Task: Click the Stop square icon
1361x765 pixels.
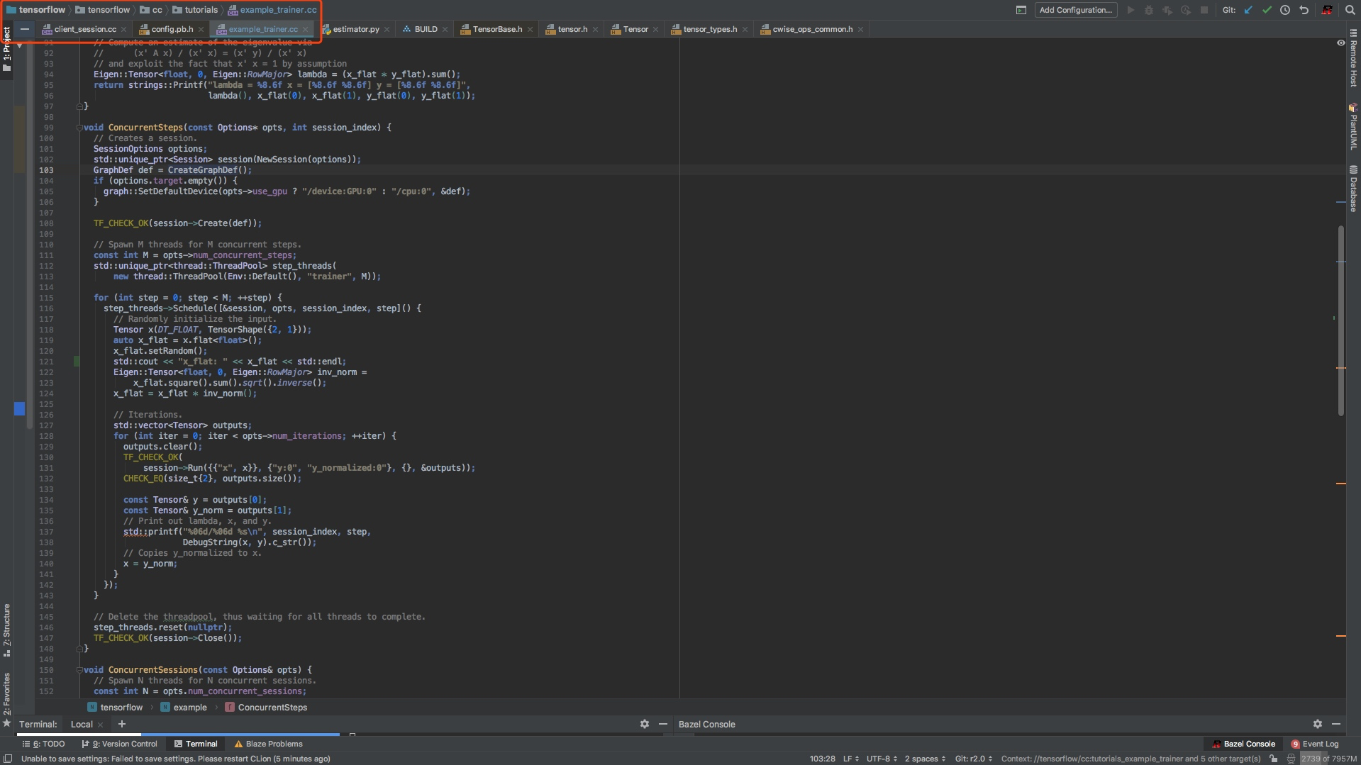Action: (x=1204, y=10)
